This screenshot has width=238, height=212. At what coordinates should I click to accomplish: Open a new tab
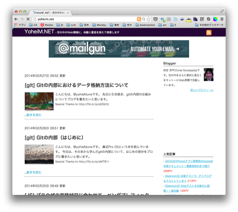(75, 13)
